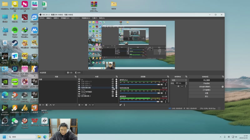This screenshot has width=250, height=140.
Task: Show the 文本 (GDI+) 3 source
Action: [x=113, y=82]
